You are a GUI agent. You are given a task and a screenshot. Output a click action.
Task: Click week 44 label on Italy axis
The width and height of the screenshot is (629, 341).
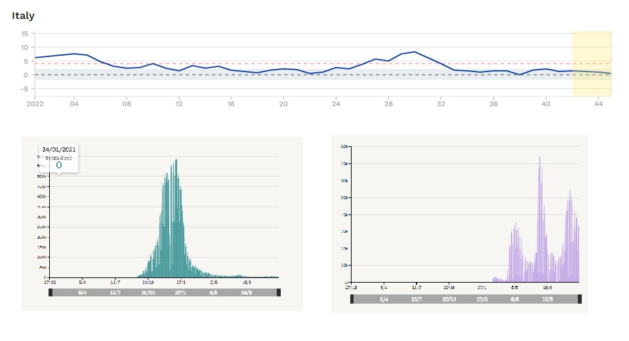coord(599,104)
